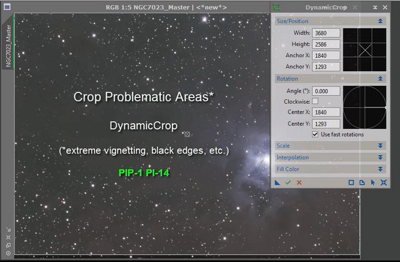The image size is (400, 262).
Task: Reset DynamicCrop settings icon
Action: [x=383, y=182]
